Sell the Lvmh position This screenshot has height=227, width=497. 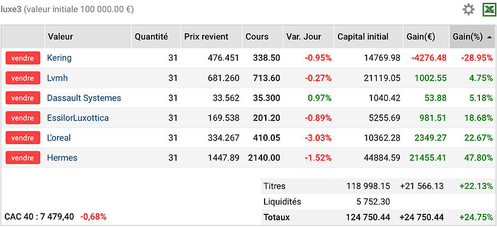tap(23, 78)
